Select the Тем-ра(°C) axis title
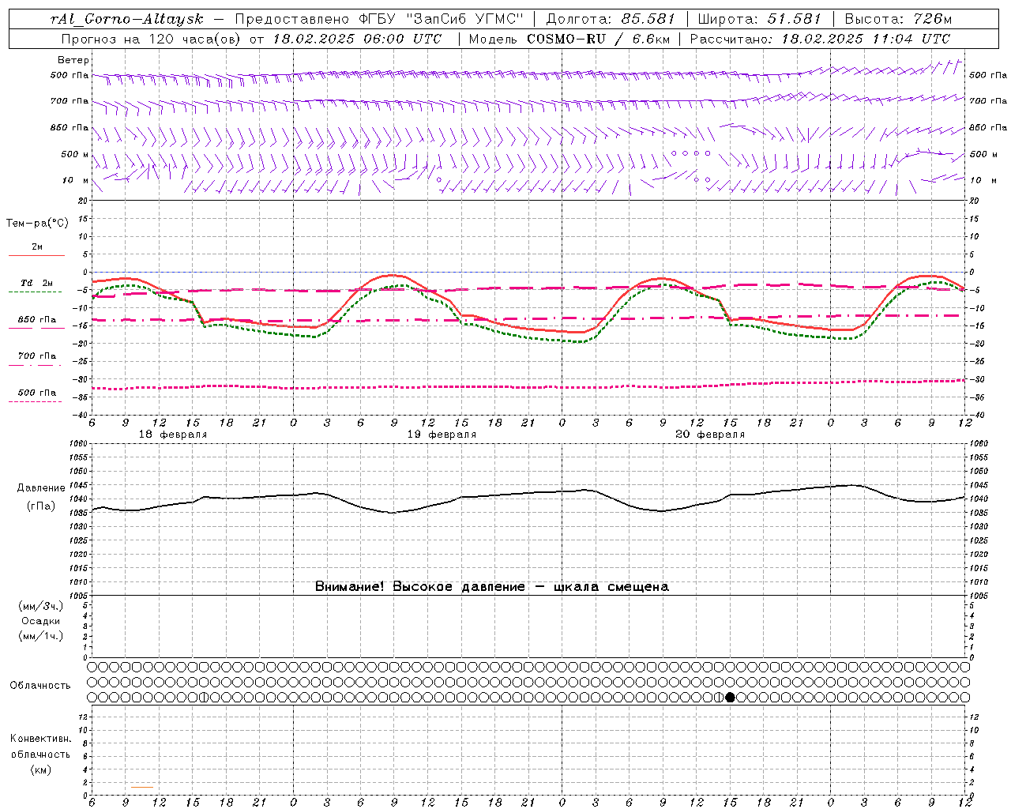The width and height of the screenshot is (1011, 809). pyautogui.click(x=37, y=224)
